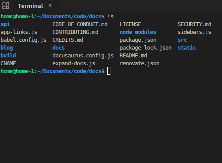Click the 'docusaurus.config.js' file name

pos(83,56)
